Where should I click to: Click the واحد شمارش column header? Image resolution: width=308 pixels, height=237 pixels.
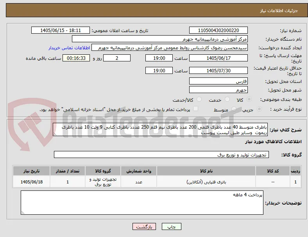coord(139,171)
